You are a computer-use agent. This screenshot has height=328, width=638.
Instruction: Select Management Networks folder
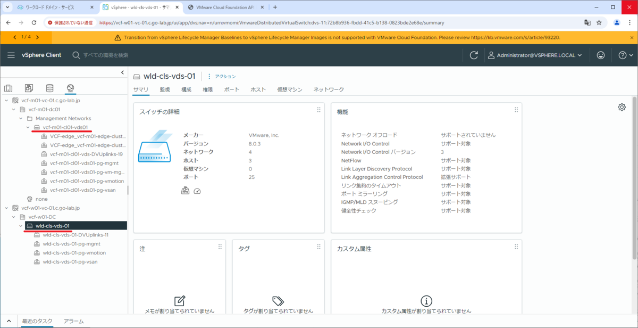[63, 118]
